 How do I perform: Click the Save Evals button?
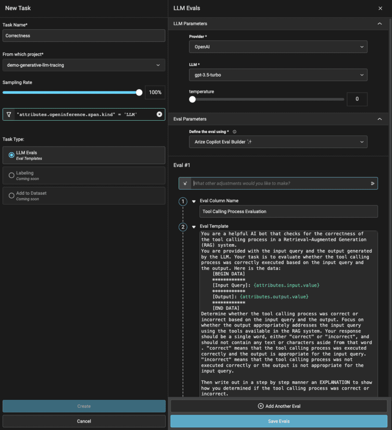point(279,421)
